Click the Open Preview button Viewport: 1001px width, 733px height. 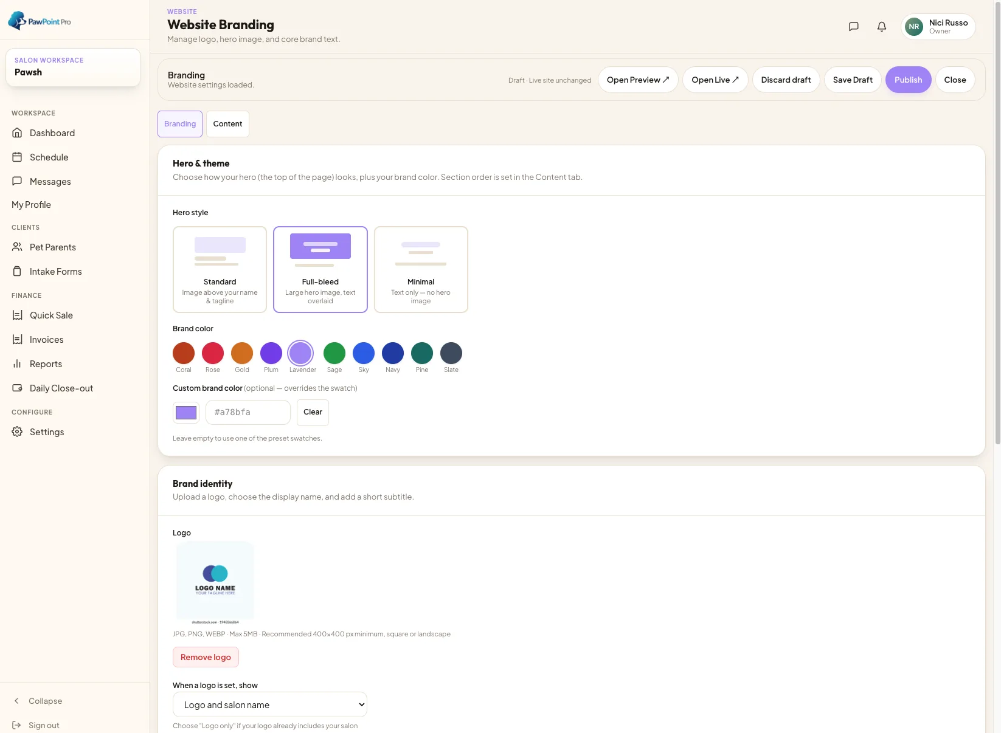pos(638,80)
